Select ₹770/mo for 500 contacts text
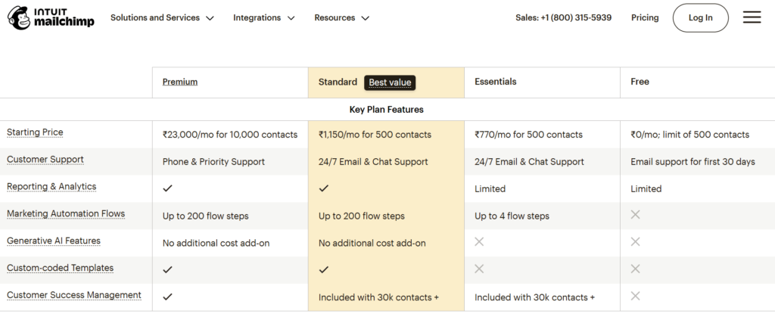 (x=528, y=135)
